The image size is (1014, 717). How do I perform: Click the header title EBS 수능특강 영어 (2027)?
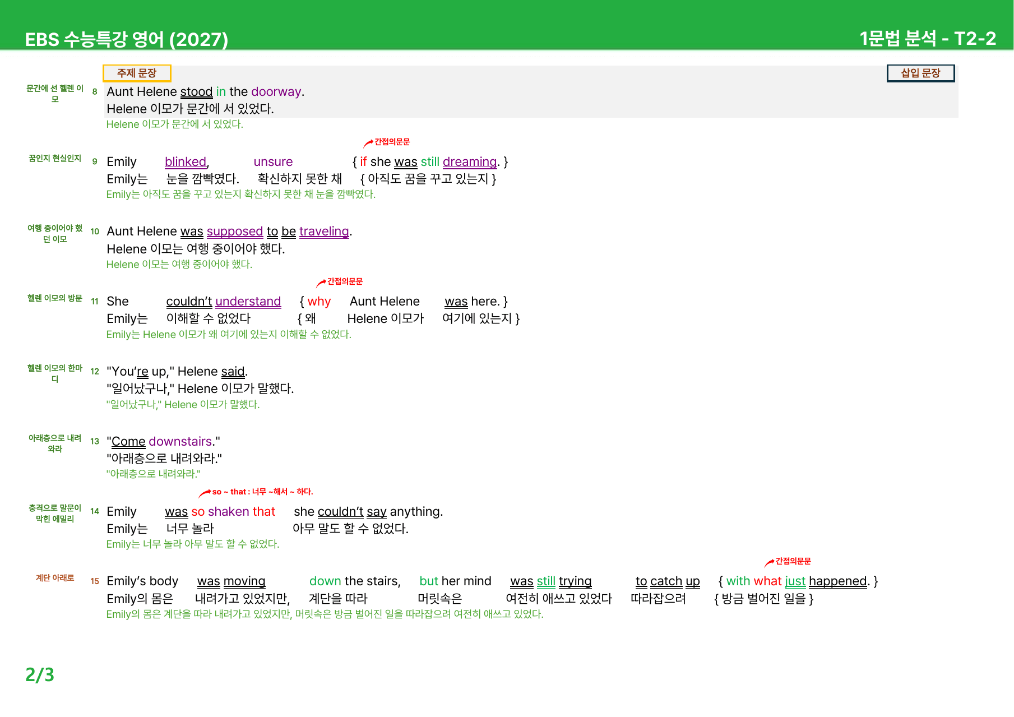coord(127,40)
